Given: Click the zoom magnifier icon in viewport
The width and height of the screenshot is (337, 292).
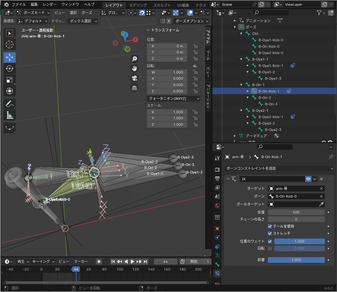Looking at the screenshot, I should tap(134, 59).
